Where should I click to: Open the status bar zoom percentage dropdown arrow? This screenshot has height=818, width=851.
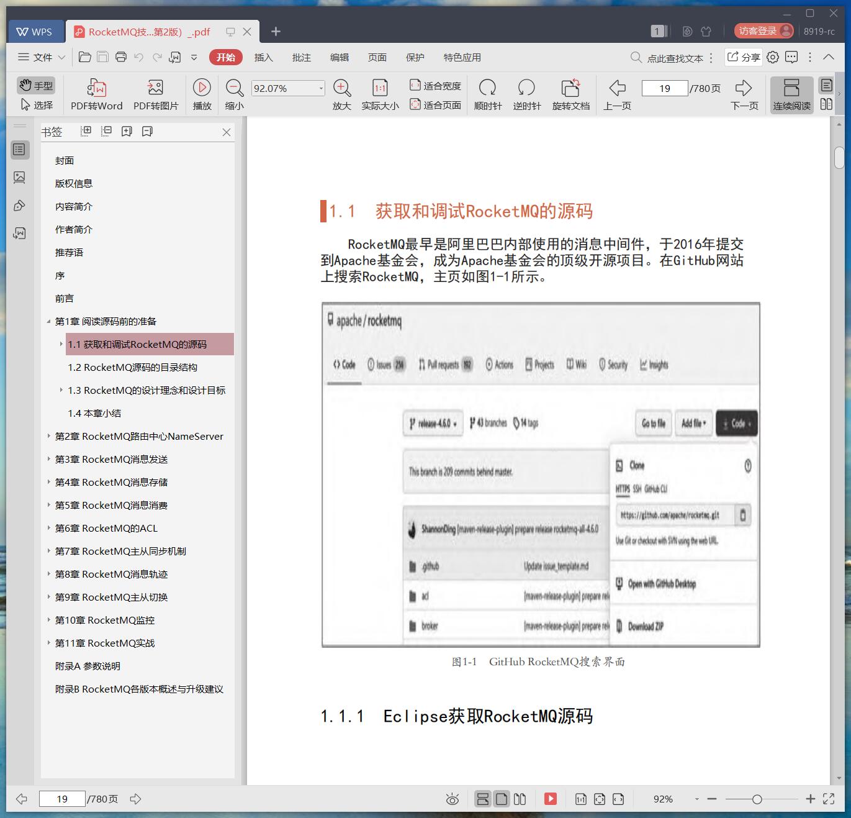(x=696, y=799)
